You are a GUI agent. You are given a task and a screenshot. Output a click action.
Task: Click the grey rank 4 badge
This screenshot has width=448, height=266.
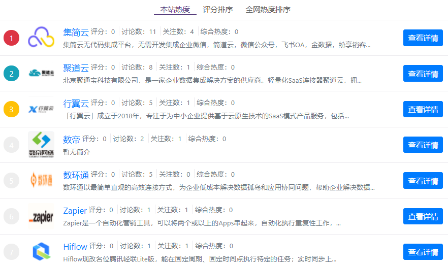[11, 145]
